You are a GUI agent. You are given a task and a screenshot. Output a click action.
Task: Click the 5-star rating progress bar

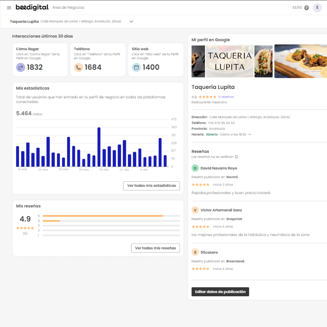coord(111,216)
